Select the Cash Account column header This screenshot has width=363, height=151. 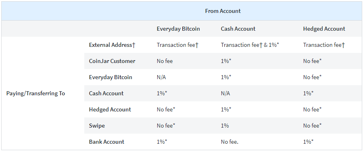click(238, 29)
